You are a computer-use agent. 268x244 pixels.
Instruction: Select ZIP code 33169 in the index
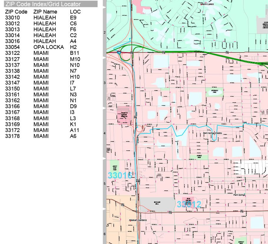click(12, 124)
